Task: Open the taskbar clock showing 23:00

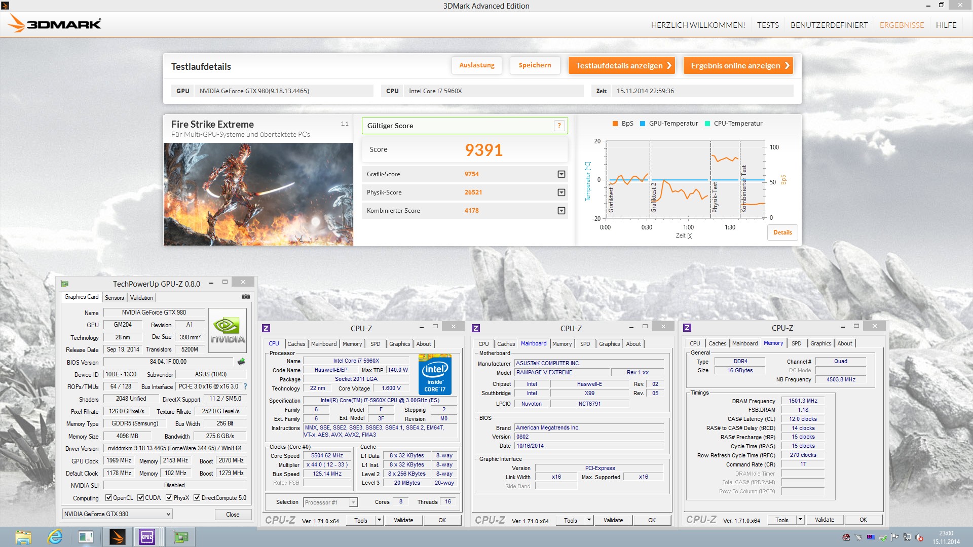Action: tap(946, 537)
